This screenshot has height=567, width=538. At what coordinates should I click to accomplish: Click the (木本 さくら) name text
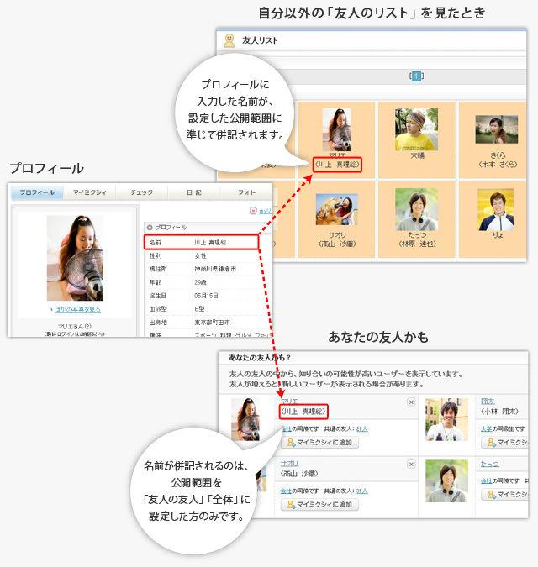click(498, 165)
